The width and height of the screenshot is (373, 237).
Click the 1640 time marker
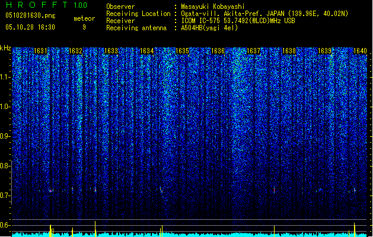[360, 51]
